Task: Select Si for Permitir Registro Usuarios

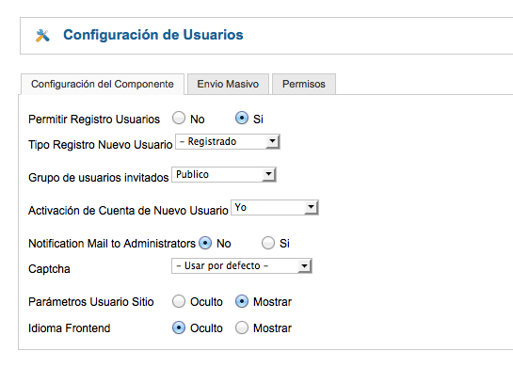Action: [242, 118]
